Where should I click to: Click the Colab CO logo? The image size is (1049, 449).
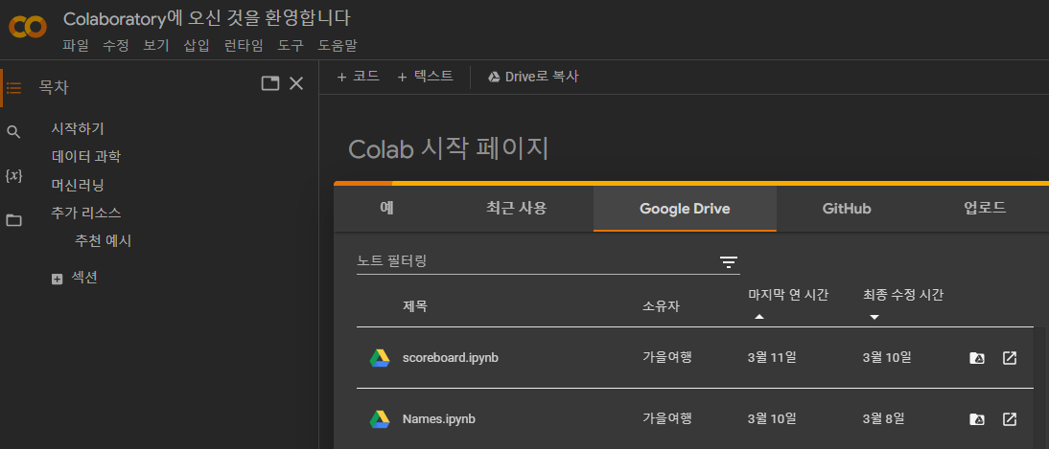28,28
